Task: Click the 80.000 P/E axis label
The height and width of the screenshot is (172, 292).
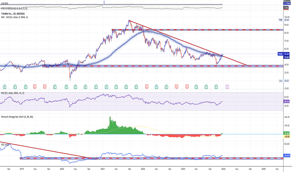Action: (x=287, y=144)
